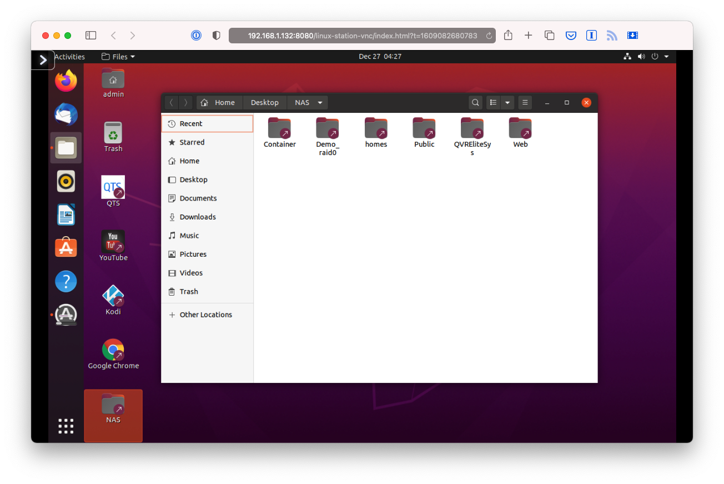The width and height of the screenshot is (724, 484).
Task: Open the Public folder
Action: 424,129
